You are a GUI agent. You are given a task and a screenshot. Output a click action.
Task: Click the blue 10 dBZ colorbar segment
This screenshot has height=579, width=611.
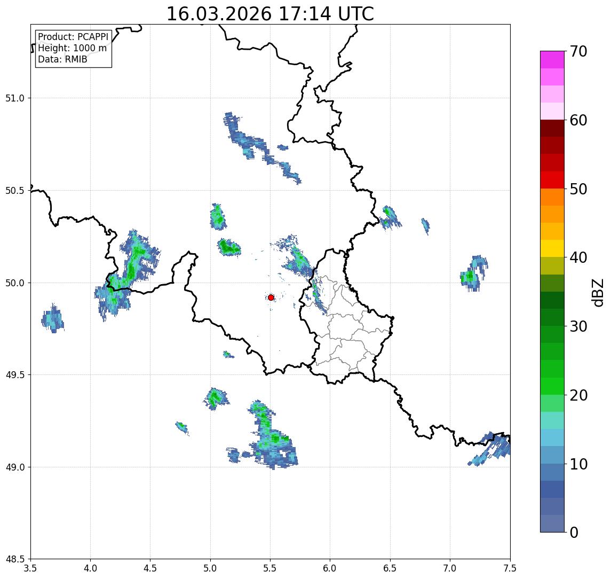[552, 472]
